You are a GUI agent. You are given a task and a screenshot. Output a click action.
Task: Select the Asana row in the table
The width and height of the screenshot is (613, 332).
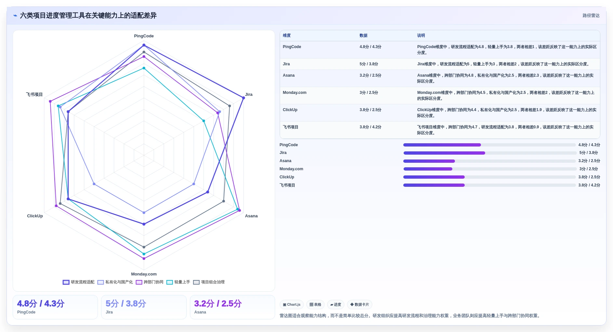pos(440,78)
